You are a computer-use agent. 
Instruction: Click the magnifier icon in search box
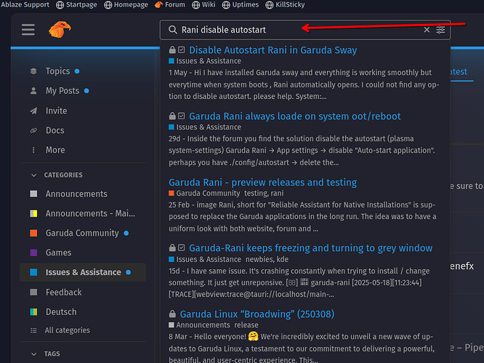click(x=173, y=30)
